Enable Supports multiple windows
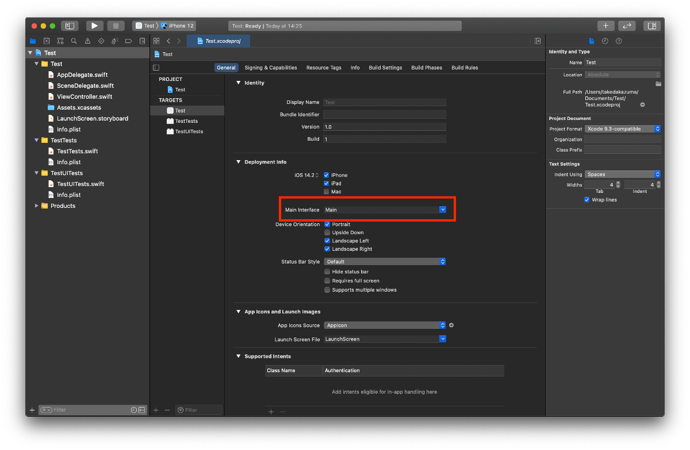The width and height of the screenshot is (690, 450). click(x=327, y=290)
